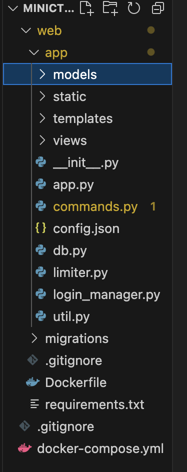Open app.py file

pos(73,185)
